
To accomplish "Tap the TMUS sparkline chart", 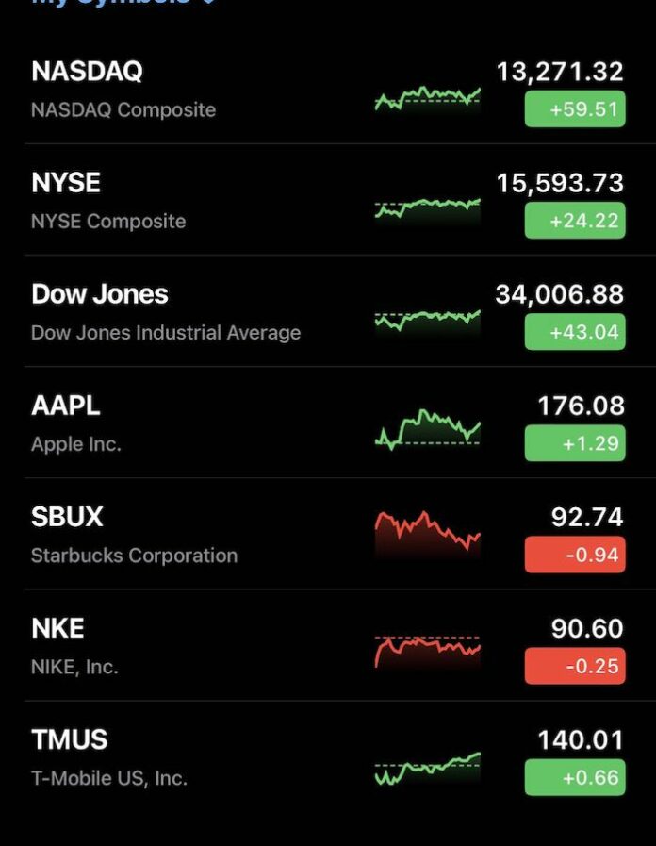I will coord(427,769).
